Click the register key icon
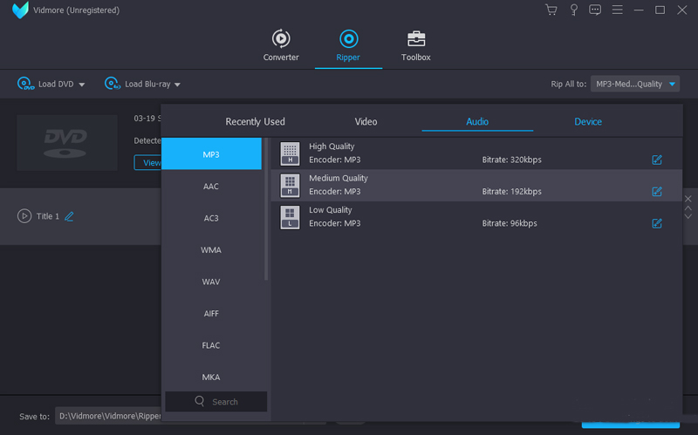The height and width of the screenshot is (435, 698). [573, 10]
